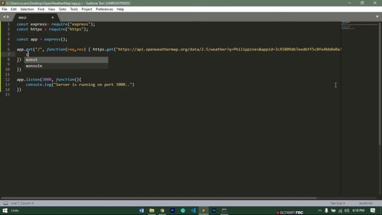Open the Goto menu
382x215 pixels.
click(63, 10)
